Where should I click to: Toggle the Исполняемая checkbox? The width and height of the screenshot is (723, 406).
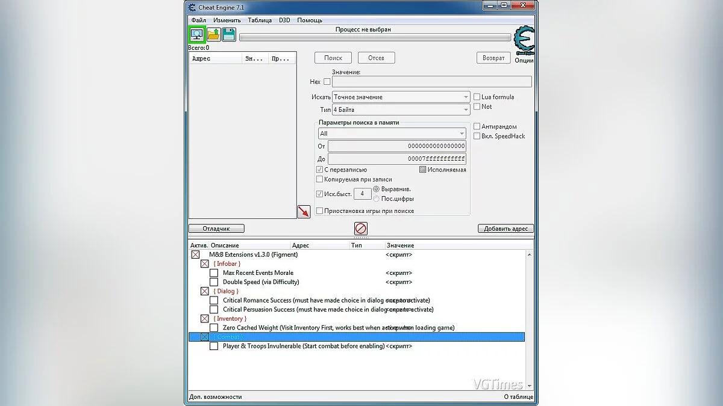click(422, 170)
